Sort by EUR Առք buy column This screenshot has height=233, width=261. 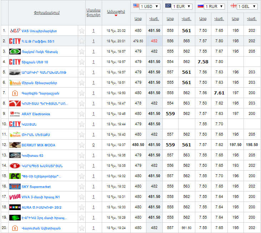click(x=170, y=19)
